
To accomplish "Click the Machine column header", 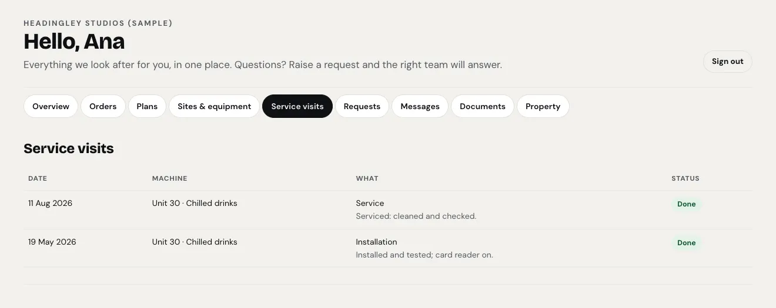I will click(x=169, y=178).
